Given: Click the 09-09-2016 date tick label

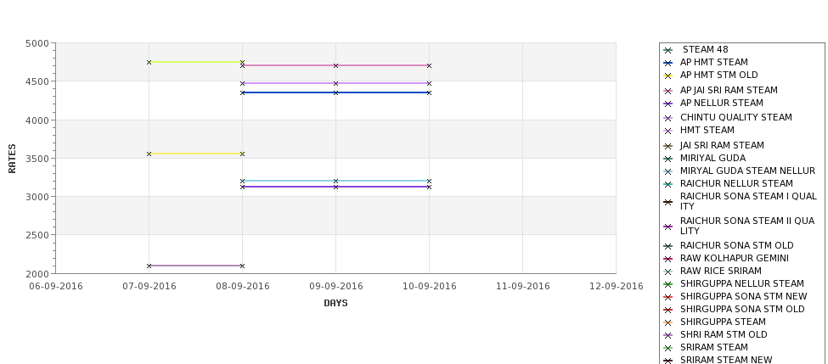Looking at the screenshot, I should 335,286.
